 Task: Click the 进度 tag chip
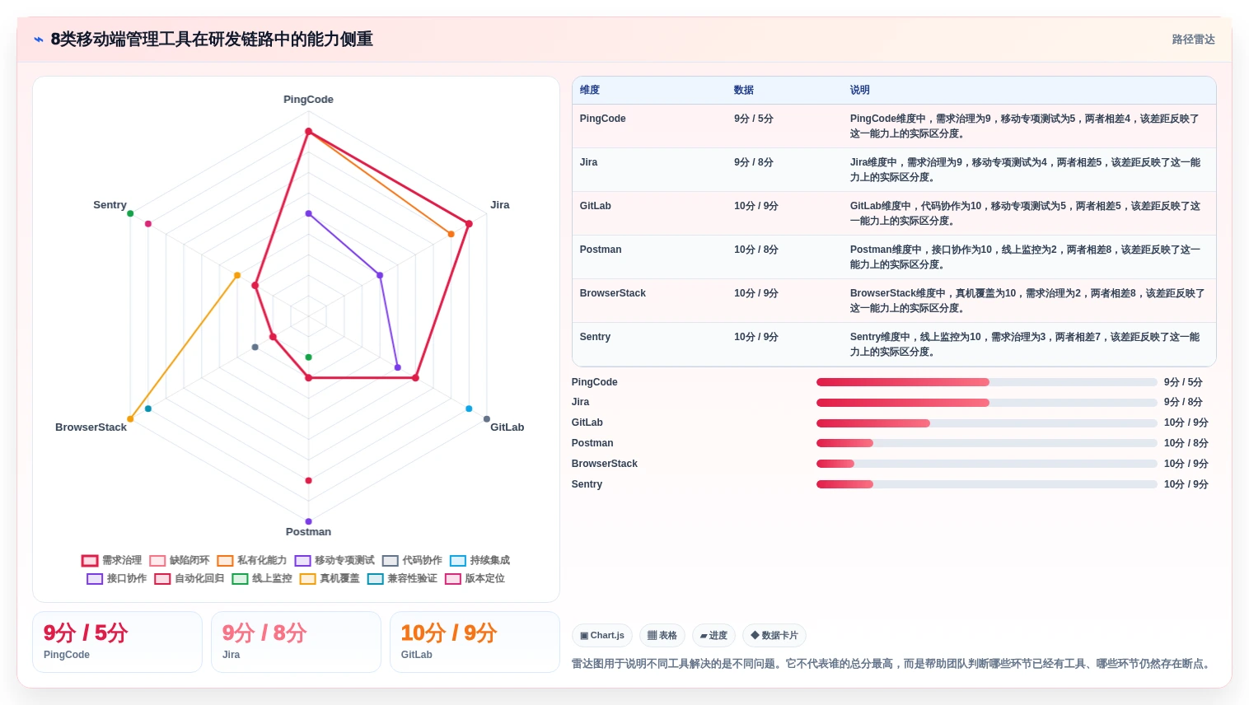click(713, 635)
